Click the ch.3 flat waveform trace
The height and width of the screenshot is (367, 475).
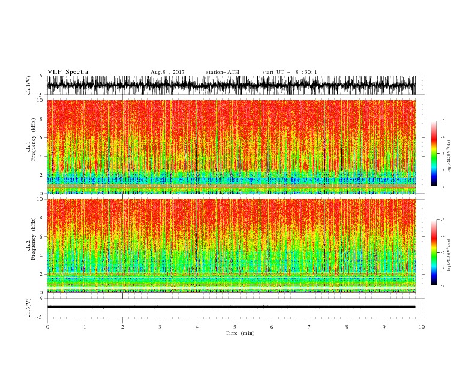[231, 307]
